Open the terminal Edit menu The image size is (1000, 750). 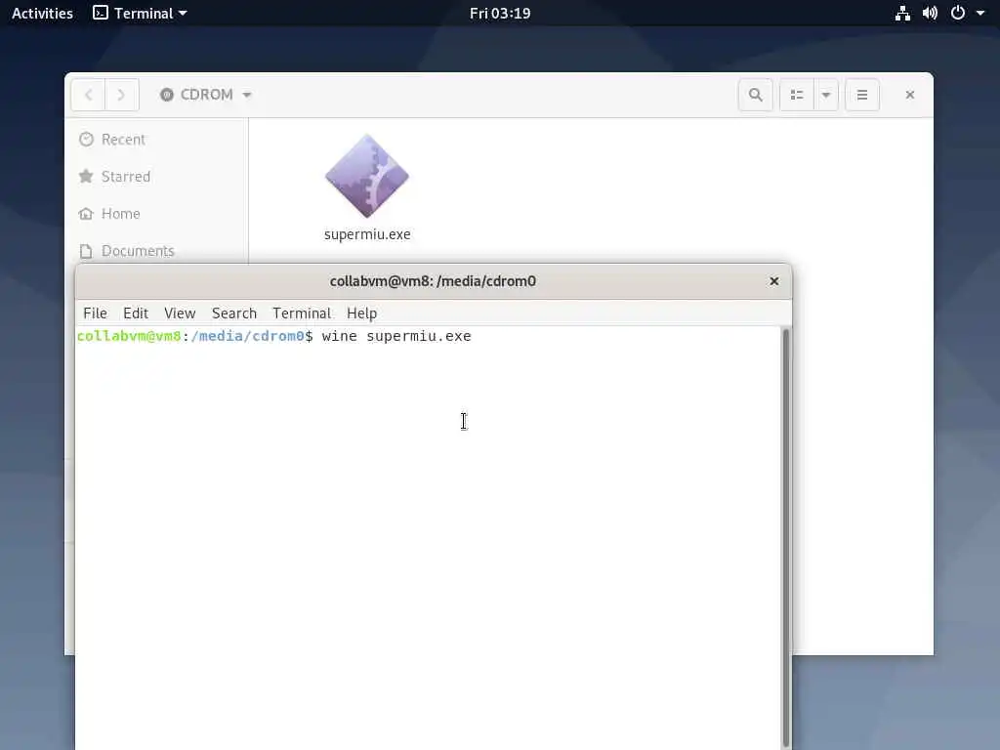136,313
